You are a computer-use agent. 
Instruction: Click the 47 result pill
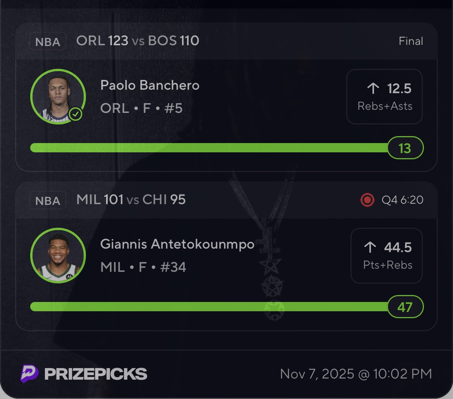pyautogui.click(x=405, y=307)
